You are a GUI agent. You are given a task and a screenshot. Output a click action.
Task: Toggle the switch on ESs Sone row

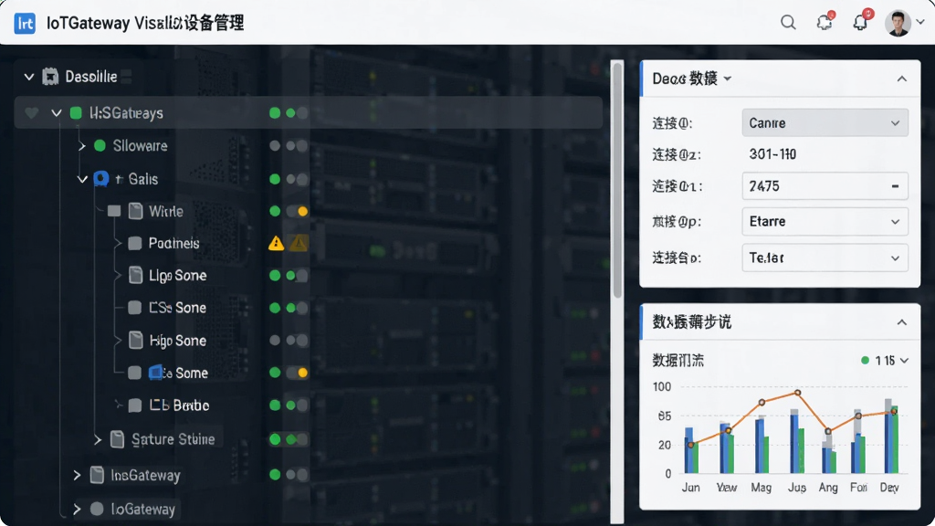[297, 308]
